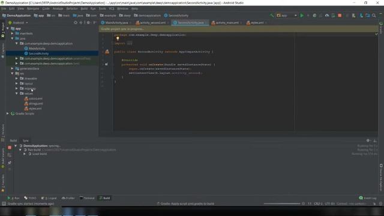Screen dimensions: 384x216
Task: Click the SDK Manager download icon
Action: (361, 16)
